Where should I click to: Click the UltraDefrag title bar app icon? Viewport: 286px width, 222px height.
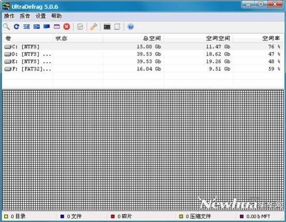pos(6,6)
